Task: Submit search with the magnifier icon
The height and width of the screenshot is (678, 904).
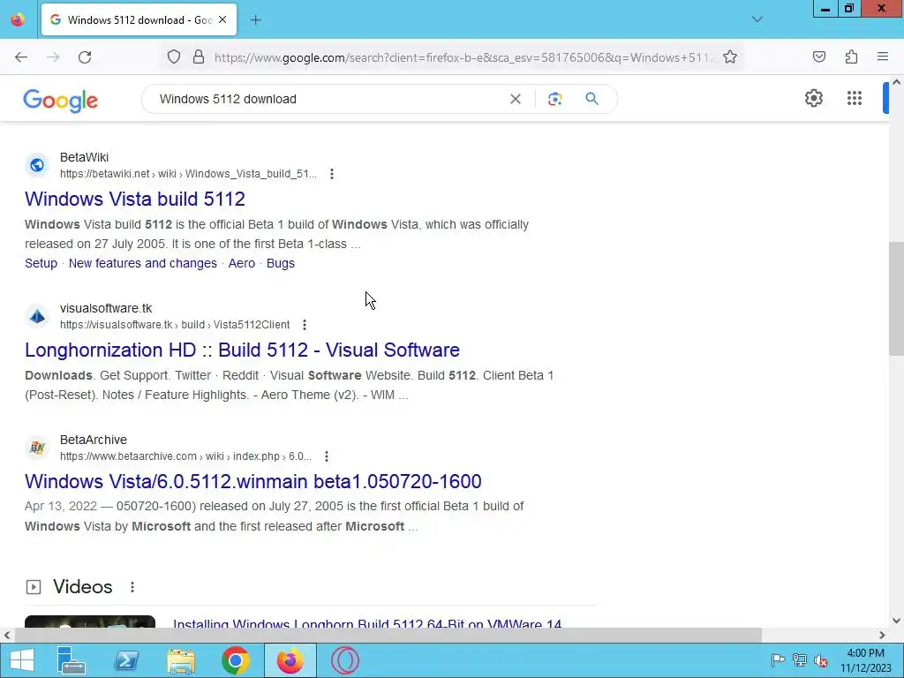Action: 591,99
